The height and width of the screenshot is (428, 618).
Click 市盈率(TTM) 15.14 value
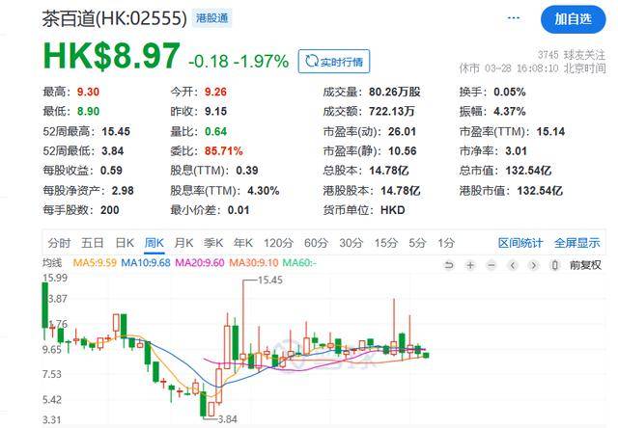tap(550, 131)
